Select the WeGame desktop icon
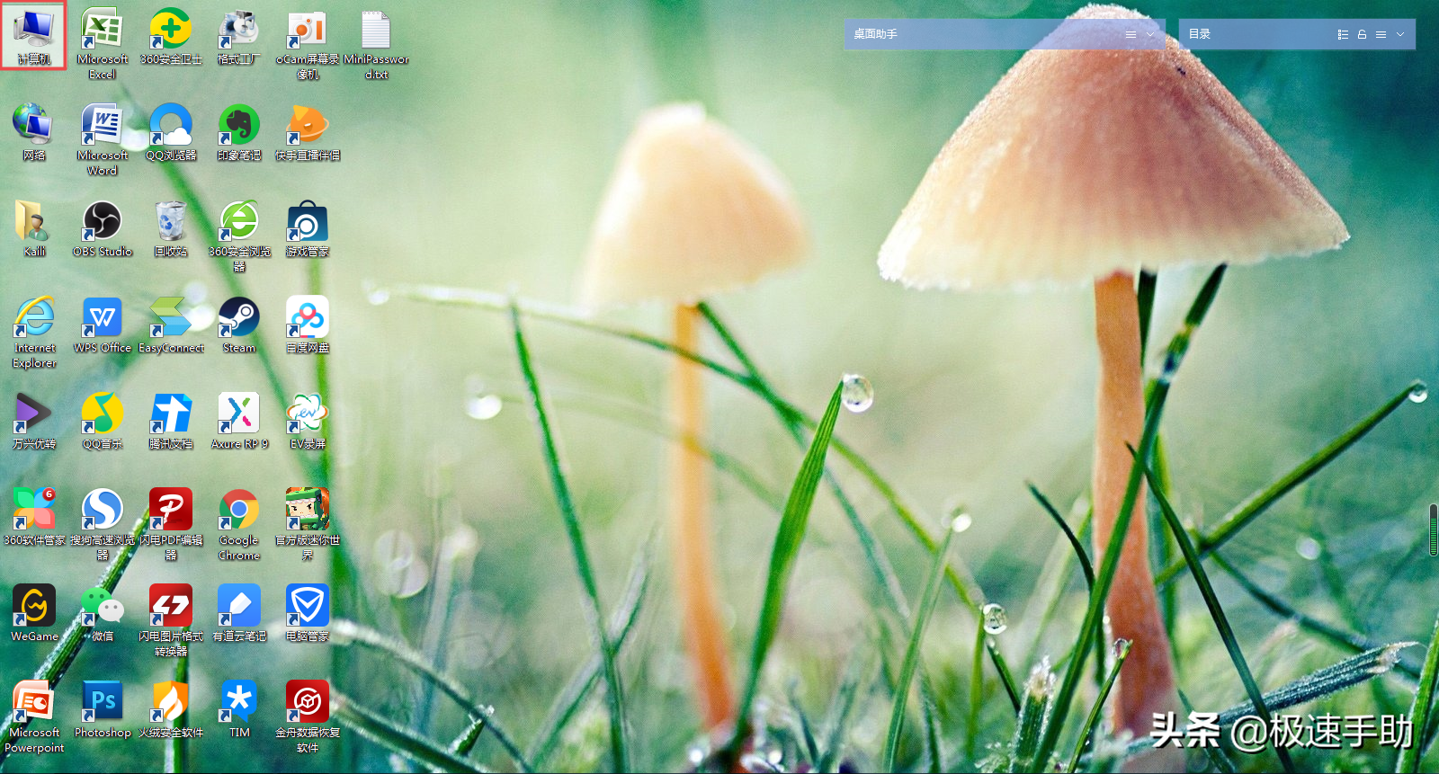This screenshot has height=774, width=1439. point(34,608)
